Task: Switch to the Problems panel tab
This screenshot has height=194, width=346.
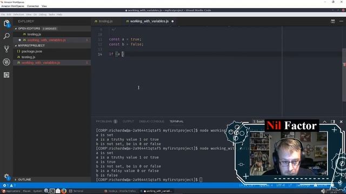Action: 107,121
